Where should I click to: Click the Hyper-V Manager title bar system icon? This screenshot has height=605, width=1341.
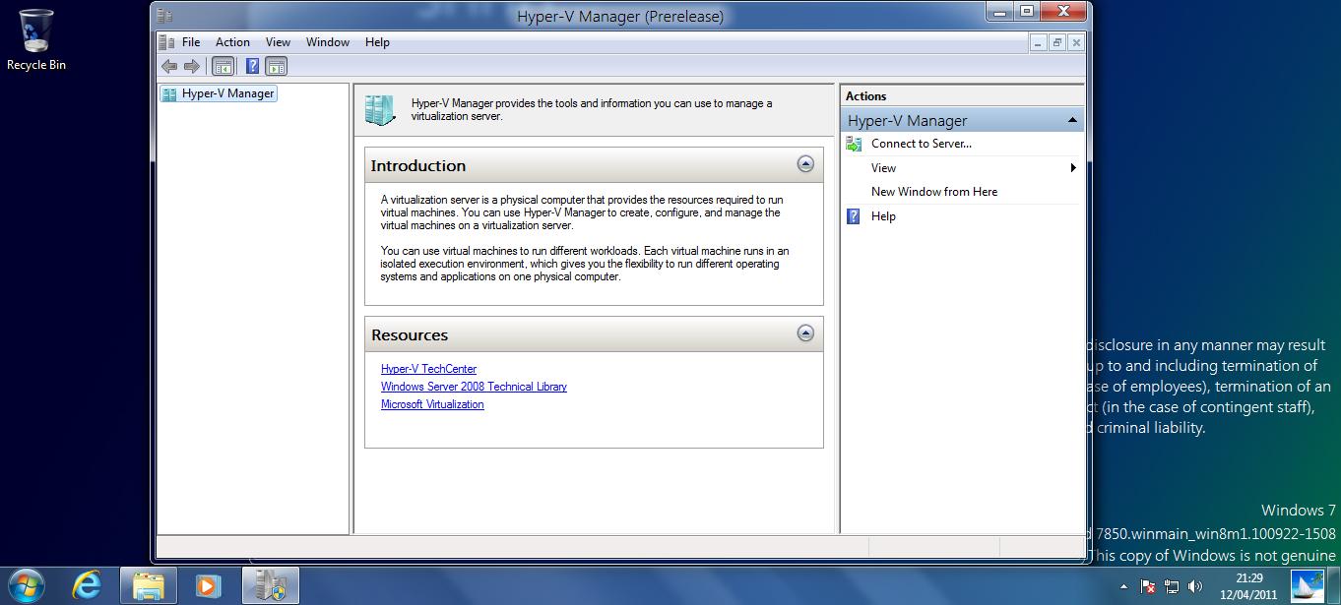pos(165,15)
